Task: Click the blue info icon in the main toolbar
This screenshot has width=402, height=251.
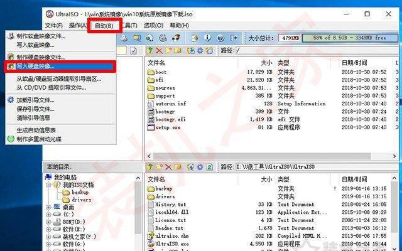Action: point(207,38)
